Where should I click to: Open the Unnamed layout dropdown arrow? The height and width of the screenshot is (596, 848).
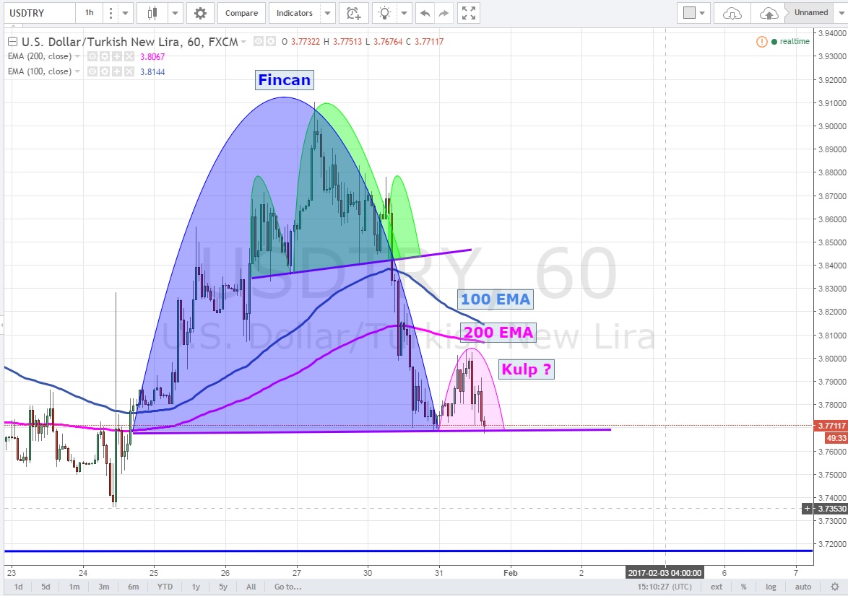tap(839, 13)
